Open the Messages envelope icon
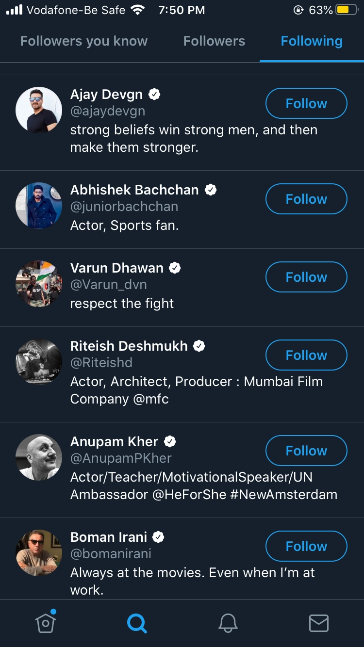Screen dimensions: 364x647 point(319,623)
